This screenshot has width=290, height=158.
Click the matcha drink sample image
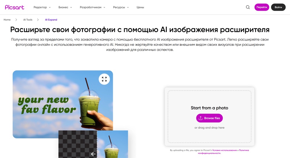[63, 104]
